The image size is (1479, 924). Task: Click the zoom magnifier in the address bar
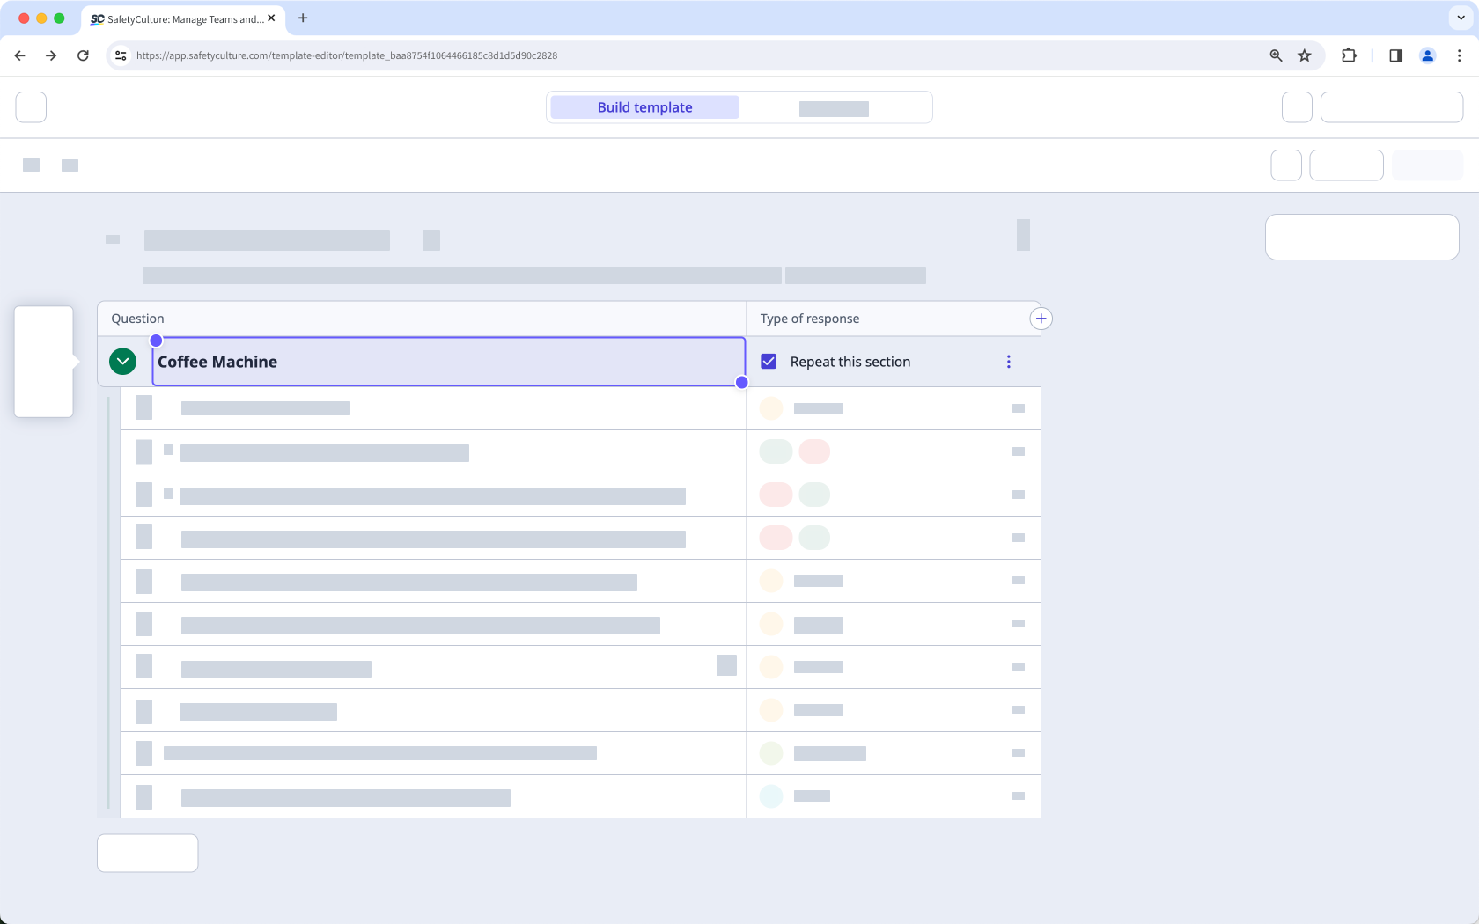point(1276,55)
